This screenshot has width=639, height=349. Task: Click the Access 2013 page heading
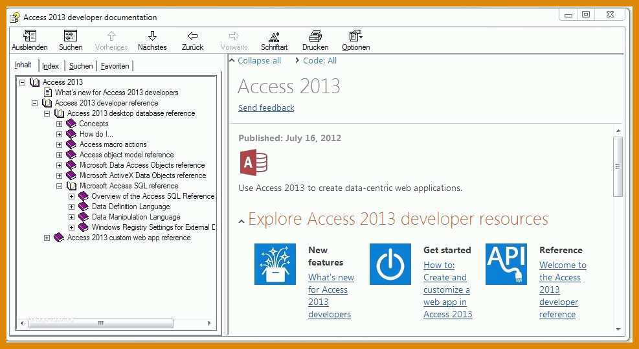pyautogui.click(x=289, y=86)
